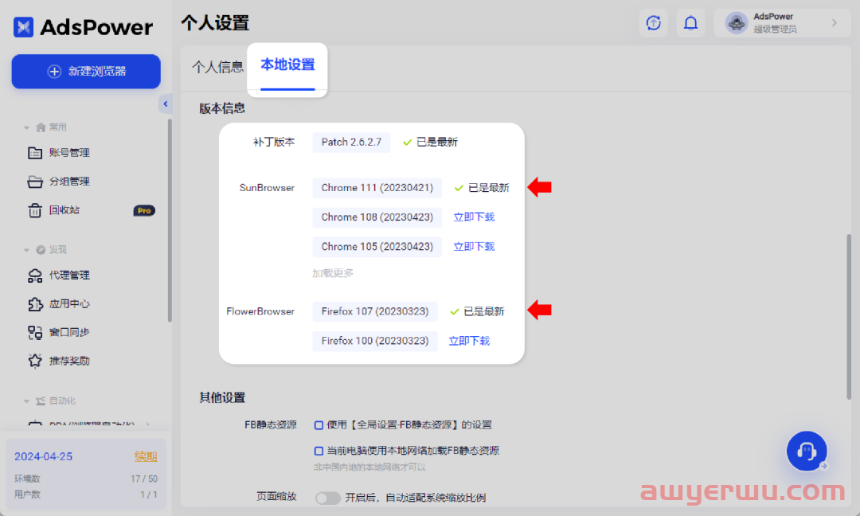Click the main content vertical scrollbar
The image size is (860, 516).
coord(849,317)
